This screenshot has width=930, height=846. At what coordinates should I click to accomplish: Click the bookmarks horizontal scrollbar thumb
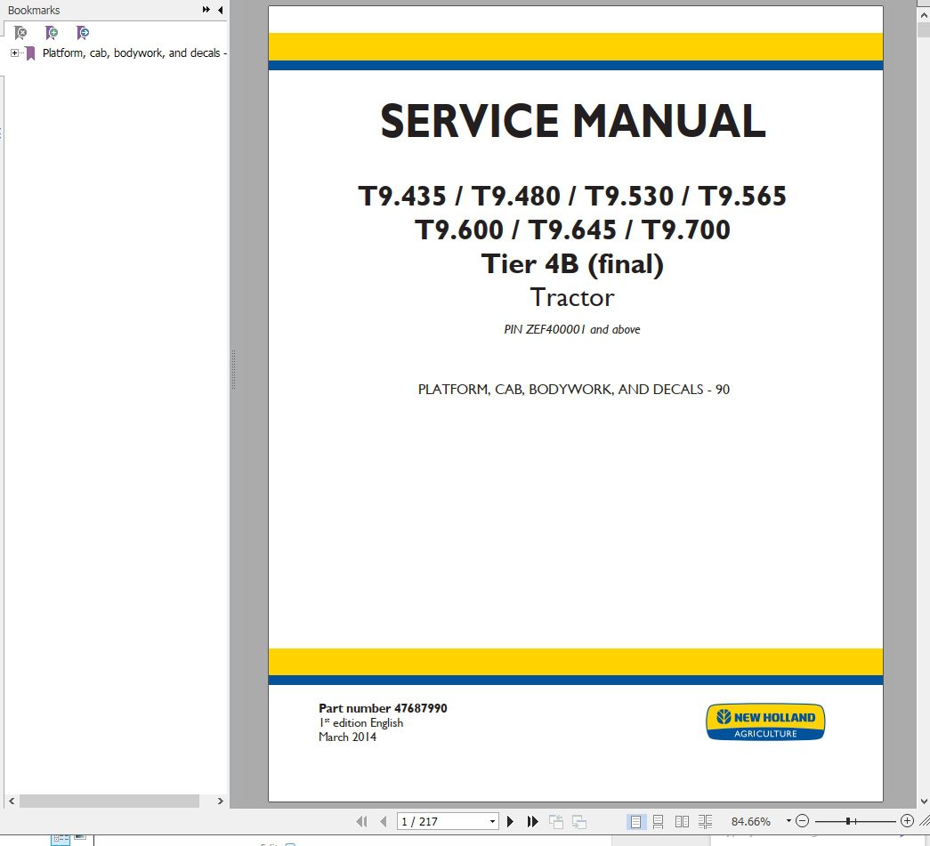click(x=109, y=801)
